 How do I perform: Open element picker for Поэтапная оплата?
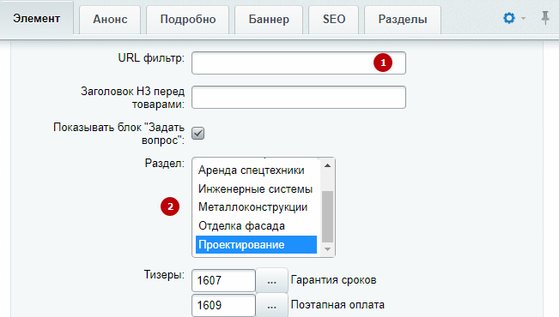pyautogui.click(x=271, y=305)
